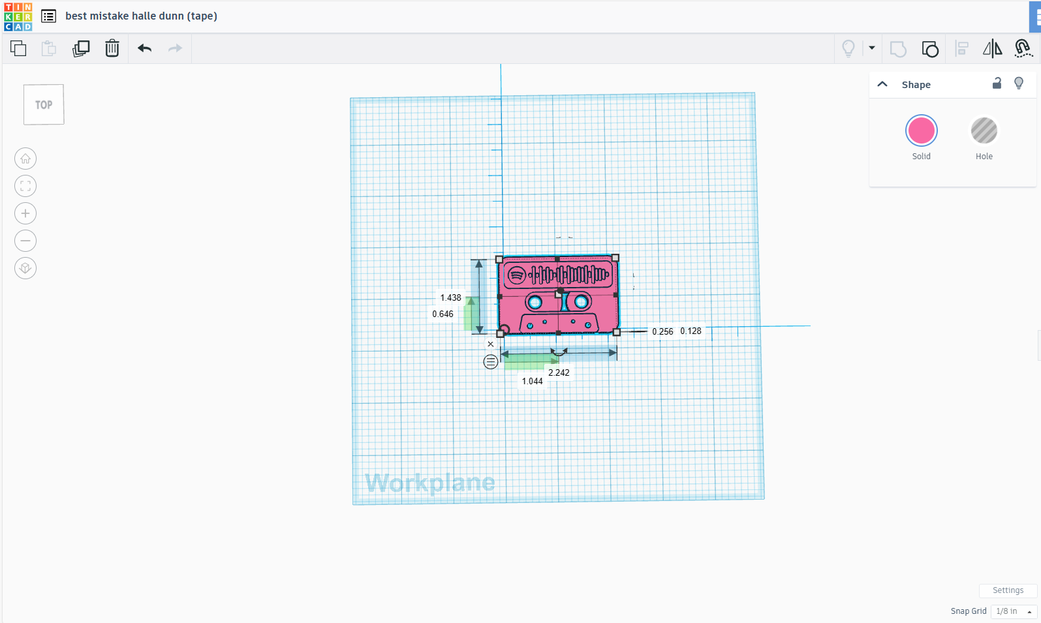Click the 0.128 dimension value

[691, 331]
